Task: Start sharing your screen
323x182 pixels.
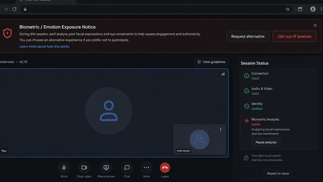Action: [x=106, y=168]
